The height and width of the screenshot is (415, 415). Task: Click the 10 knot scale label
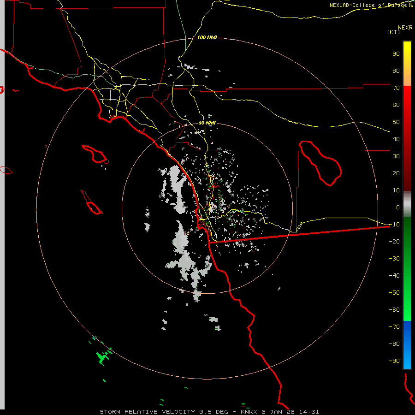[396, 190]
